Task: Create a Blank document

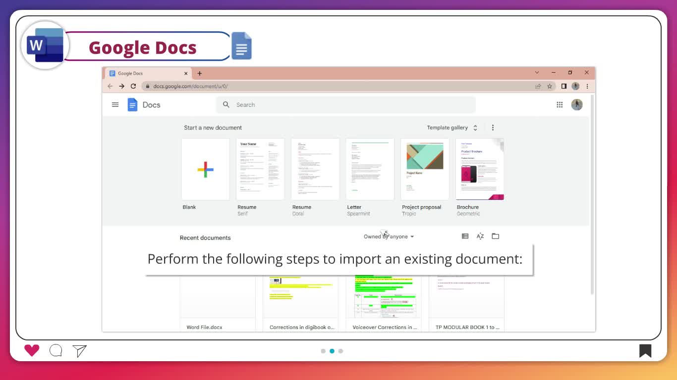Action: coord(206,169)
